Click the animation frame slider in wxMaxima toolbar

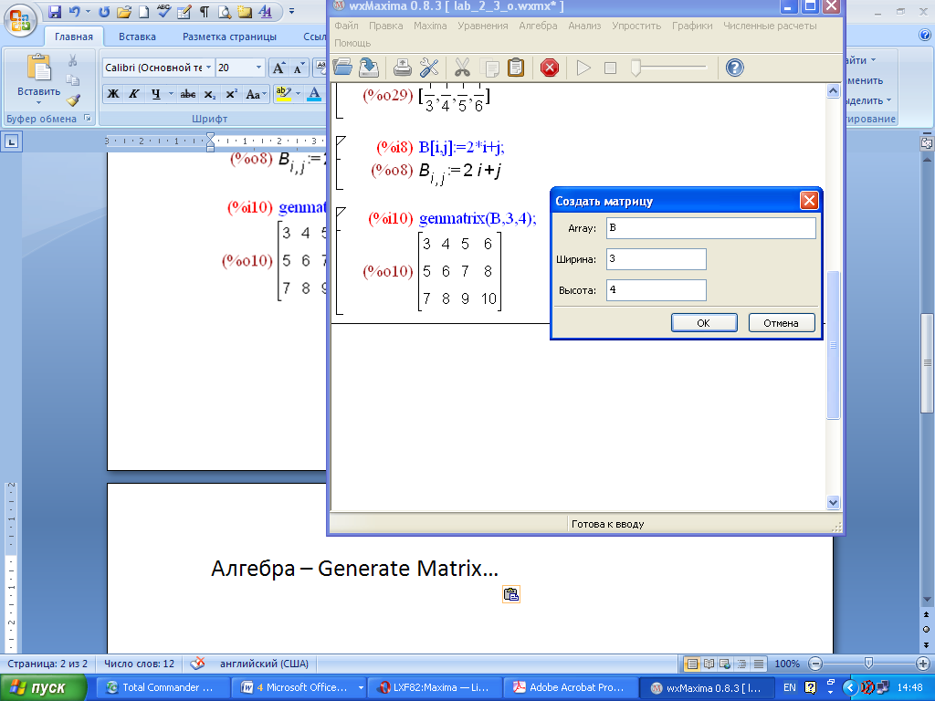pyautogui.click(x=636, y=68)
